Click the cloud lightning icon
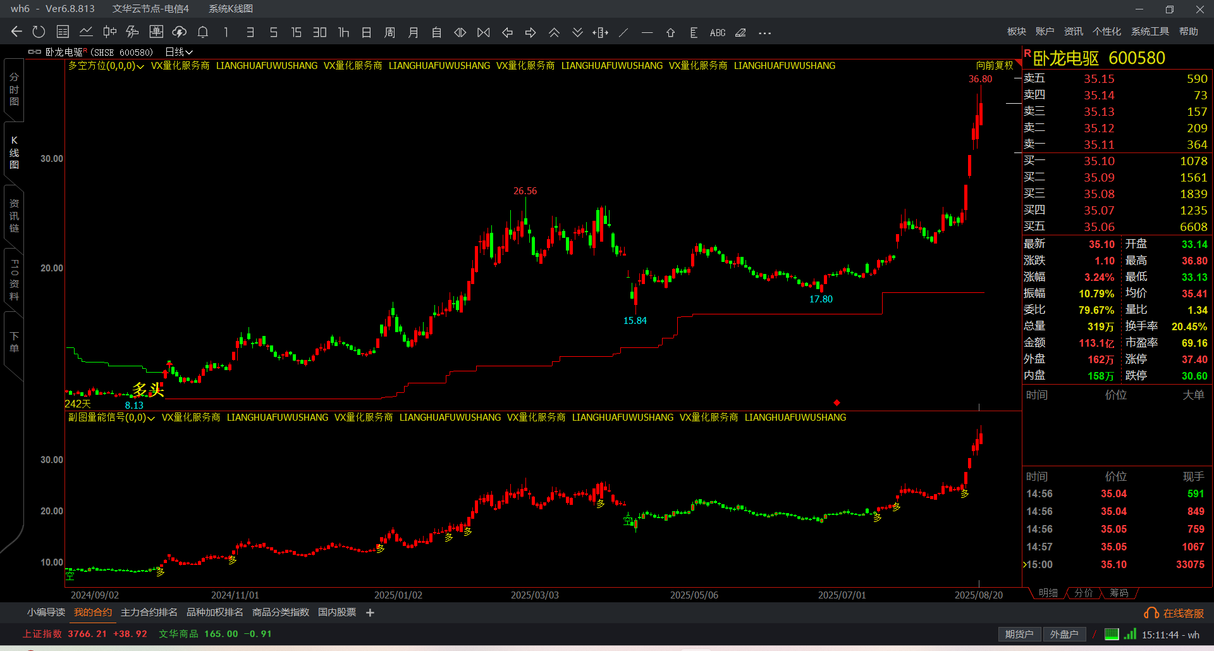Screen dimensions: 1214x651 click(x=180, y=32)
